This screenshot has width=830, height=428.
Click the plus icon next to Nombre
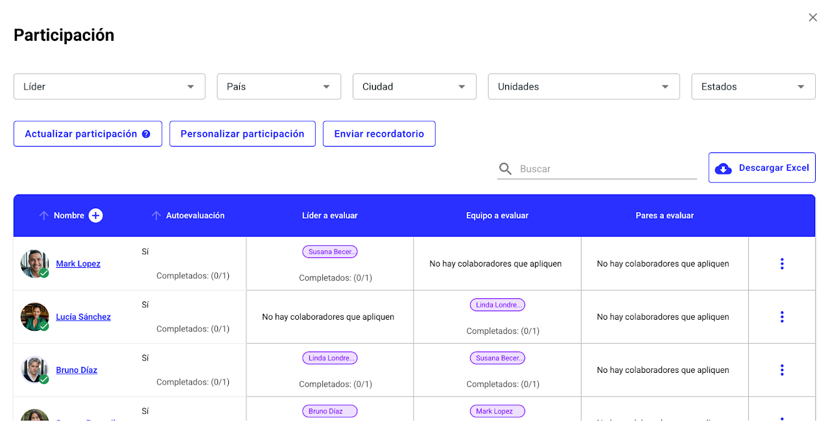coord(95,215)
